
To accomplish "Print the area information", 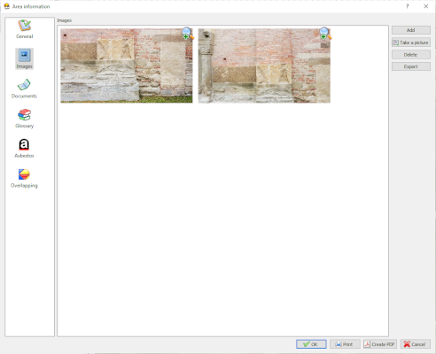I will point(345,344).
